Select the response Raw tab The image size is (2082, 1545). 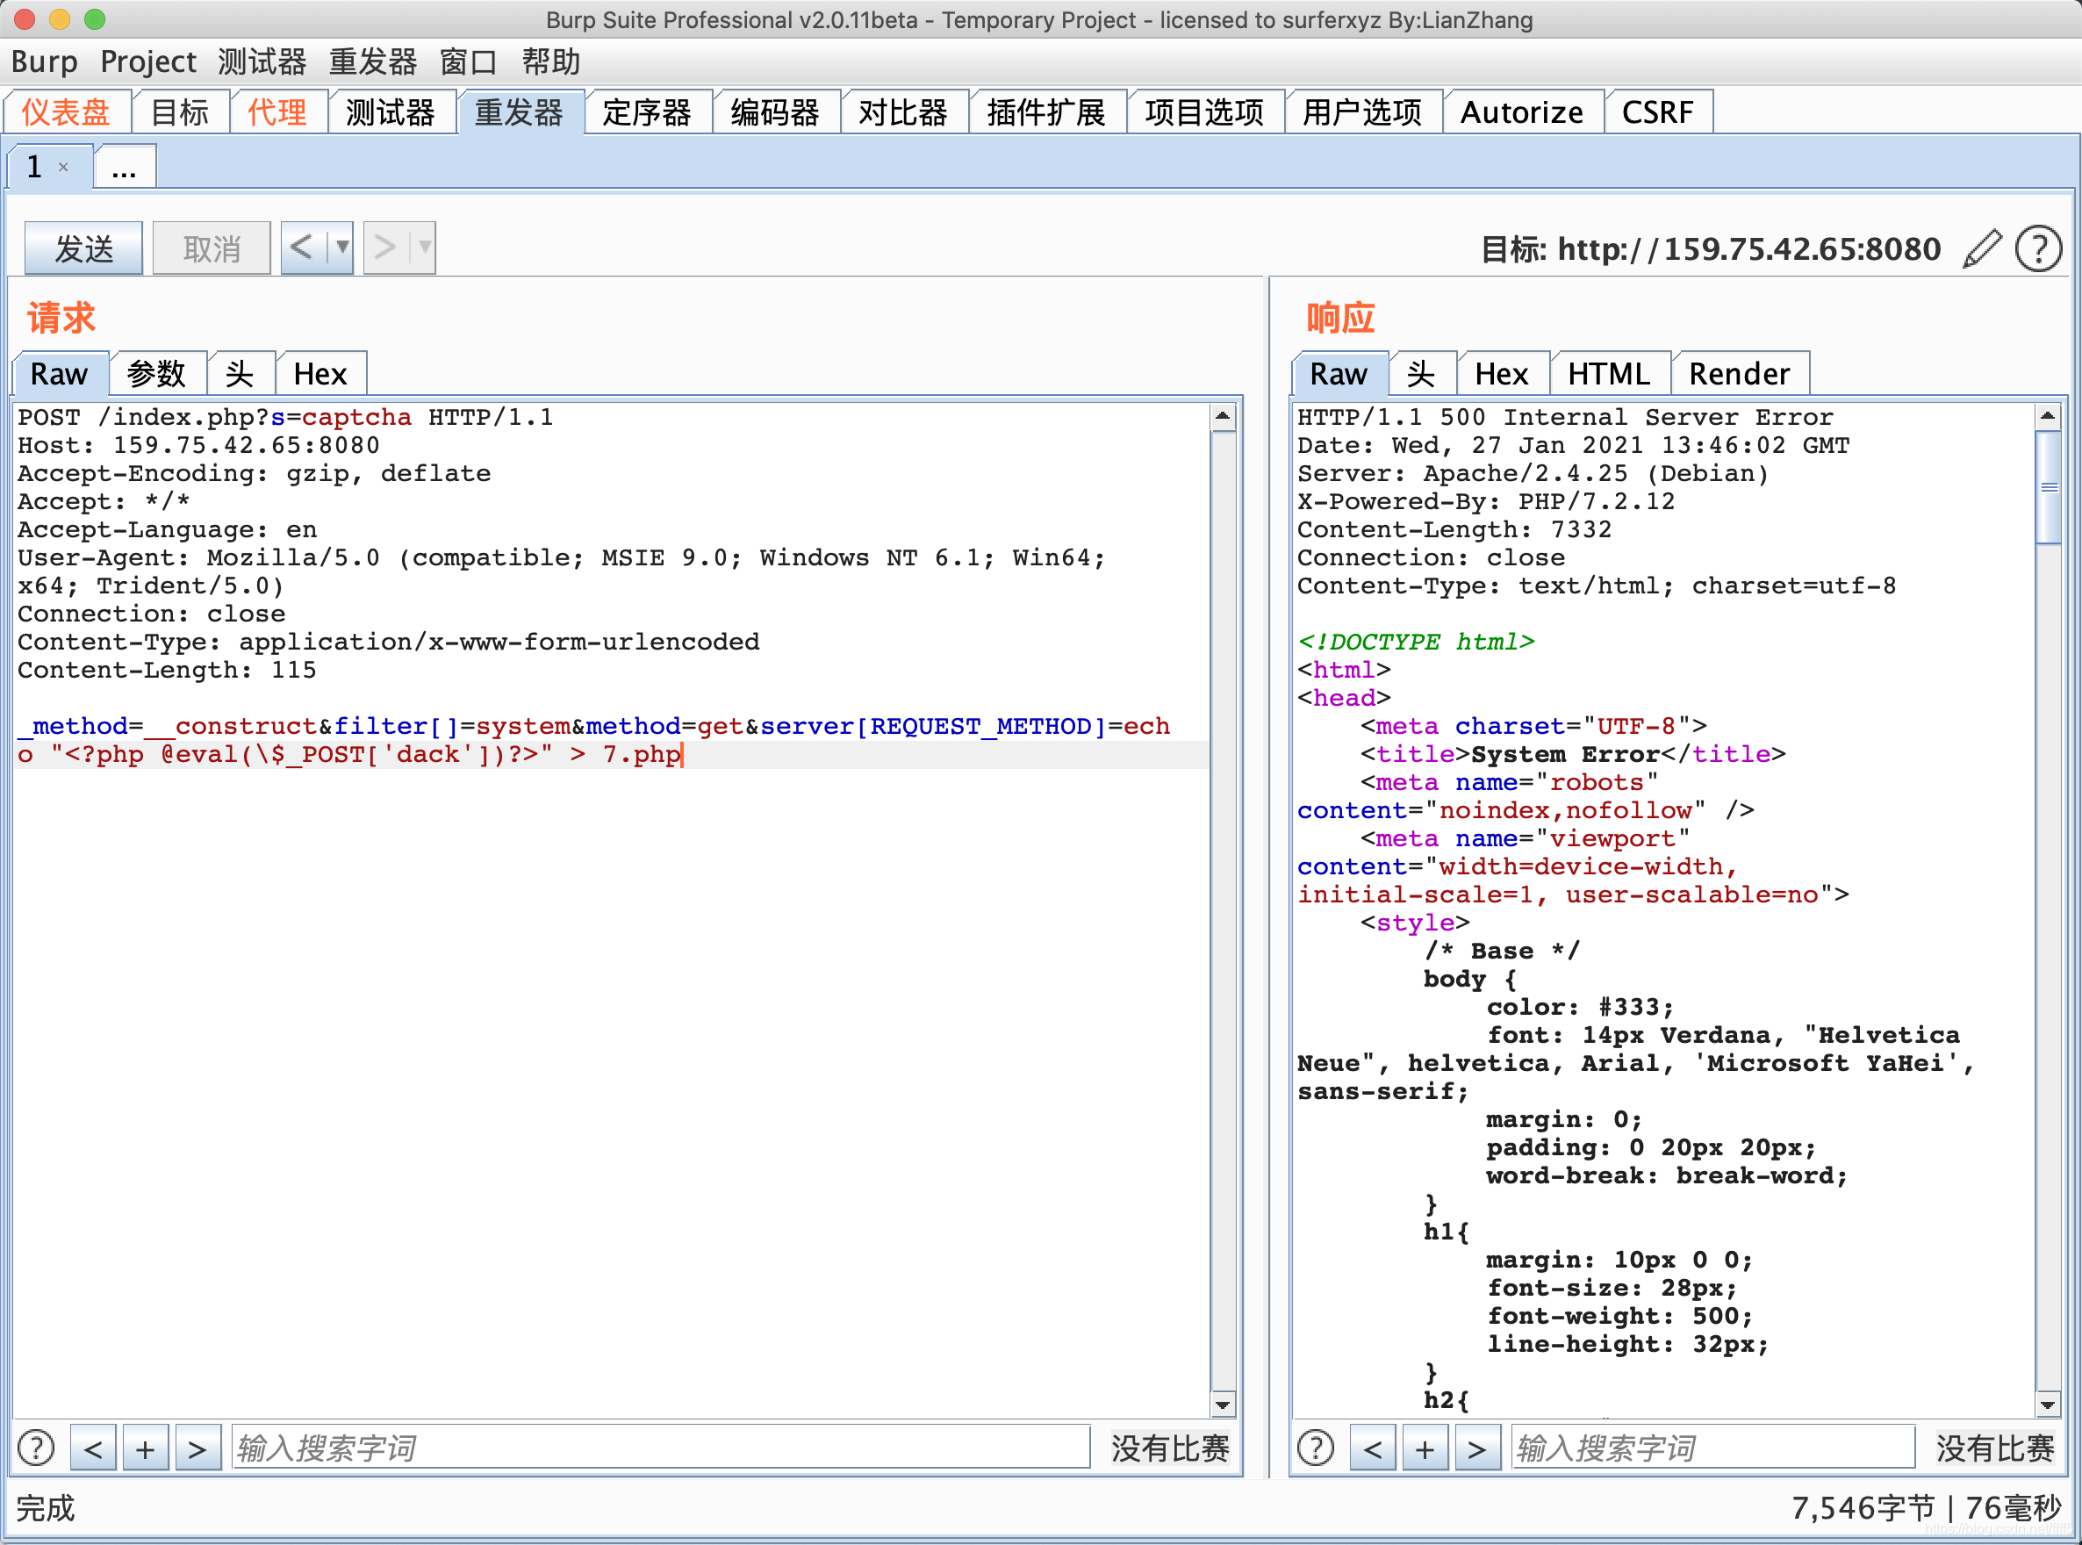[x=1339, y=374]
